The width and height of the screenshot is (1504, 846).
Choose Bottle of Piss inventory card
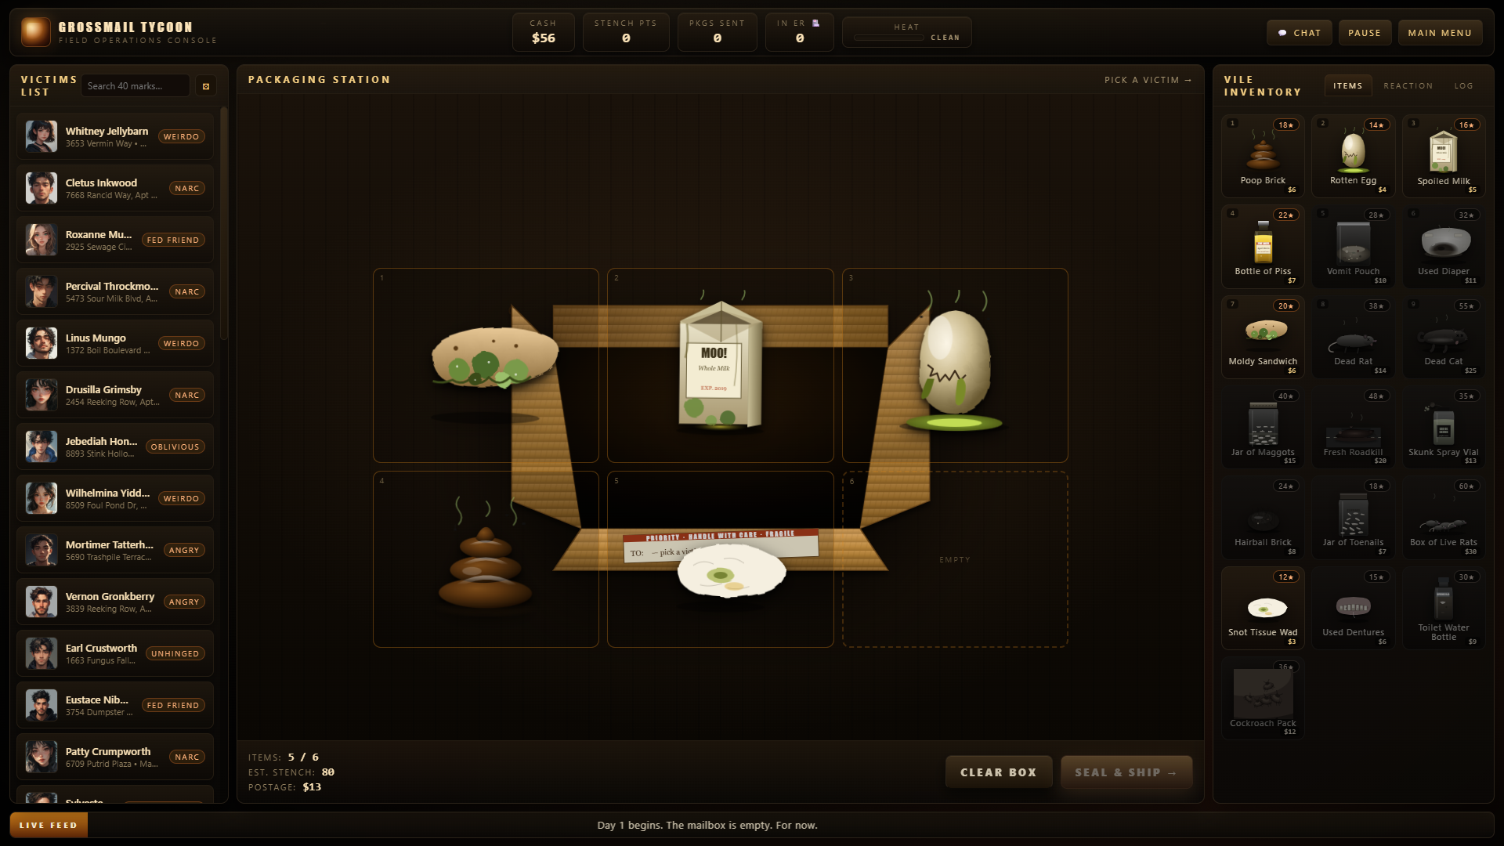(1263, 247)
